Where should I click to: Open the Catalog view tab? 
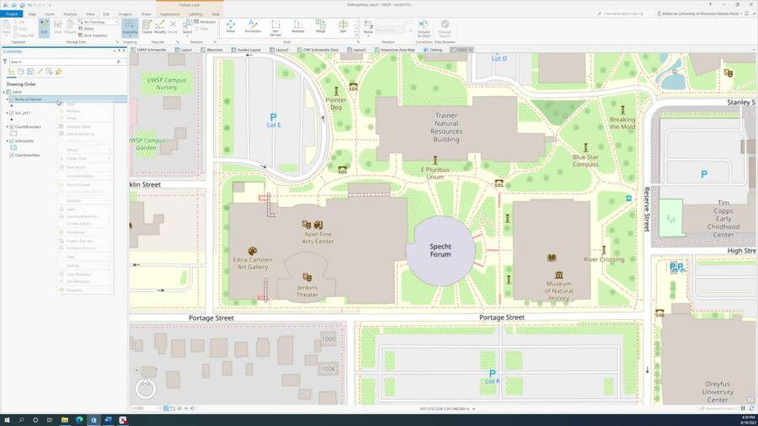[433, 50]
